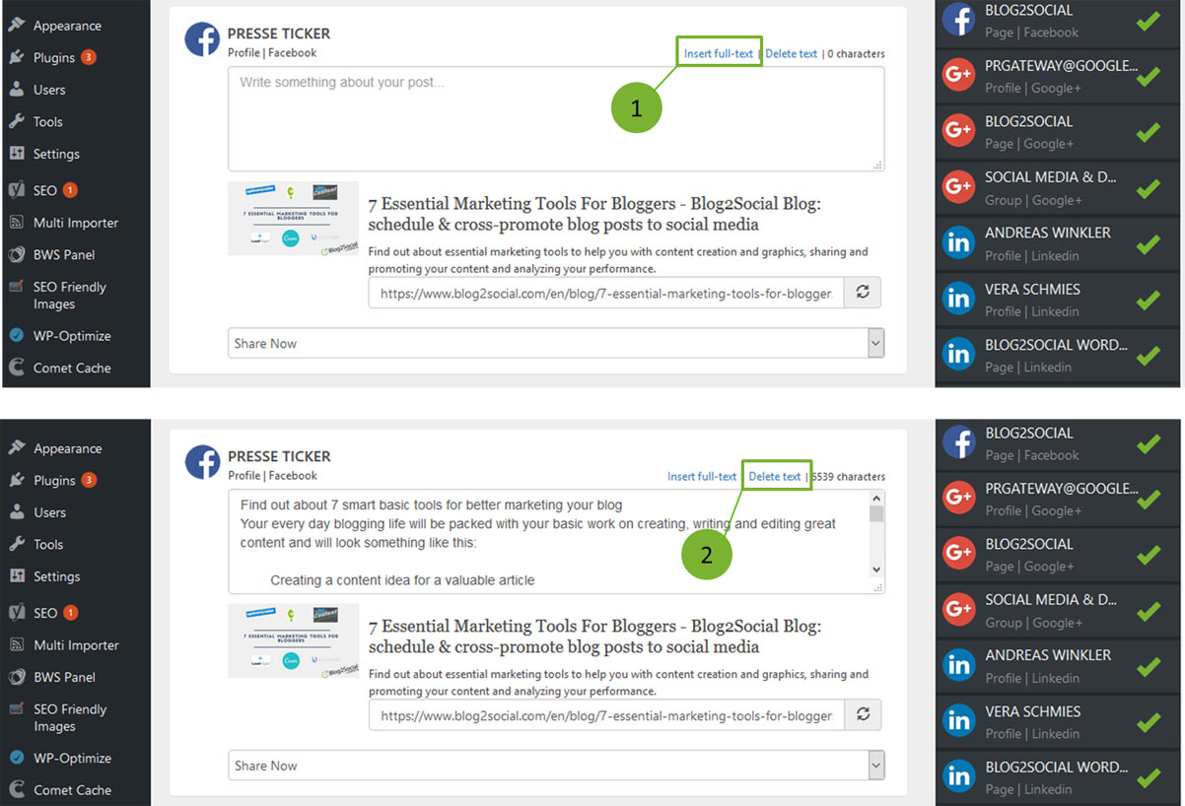
Task: Click Insert full-text link in lower screenshot
Action: point(702,476)
